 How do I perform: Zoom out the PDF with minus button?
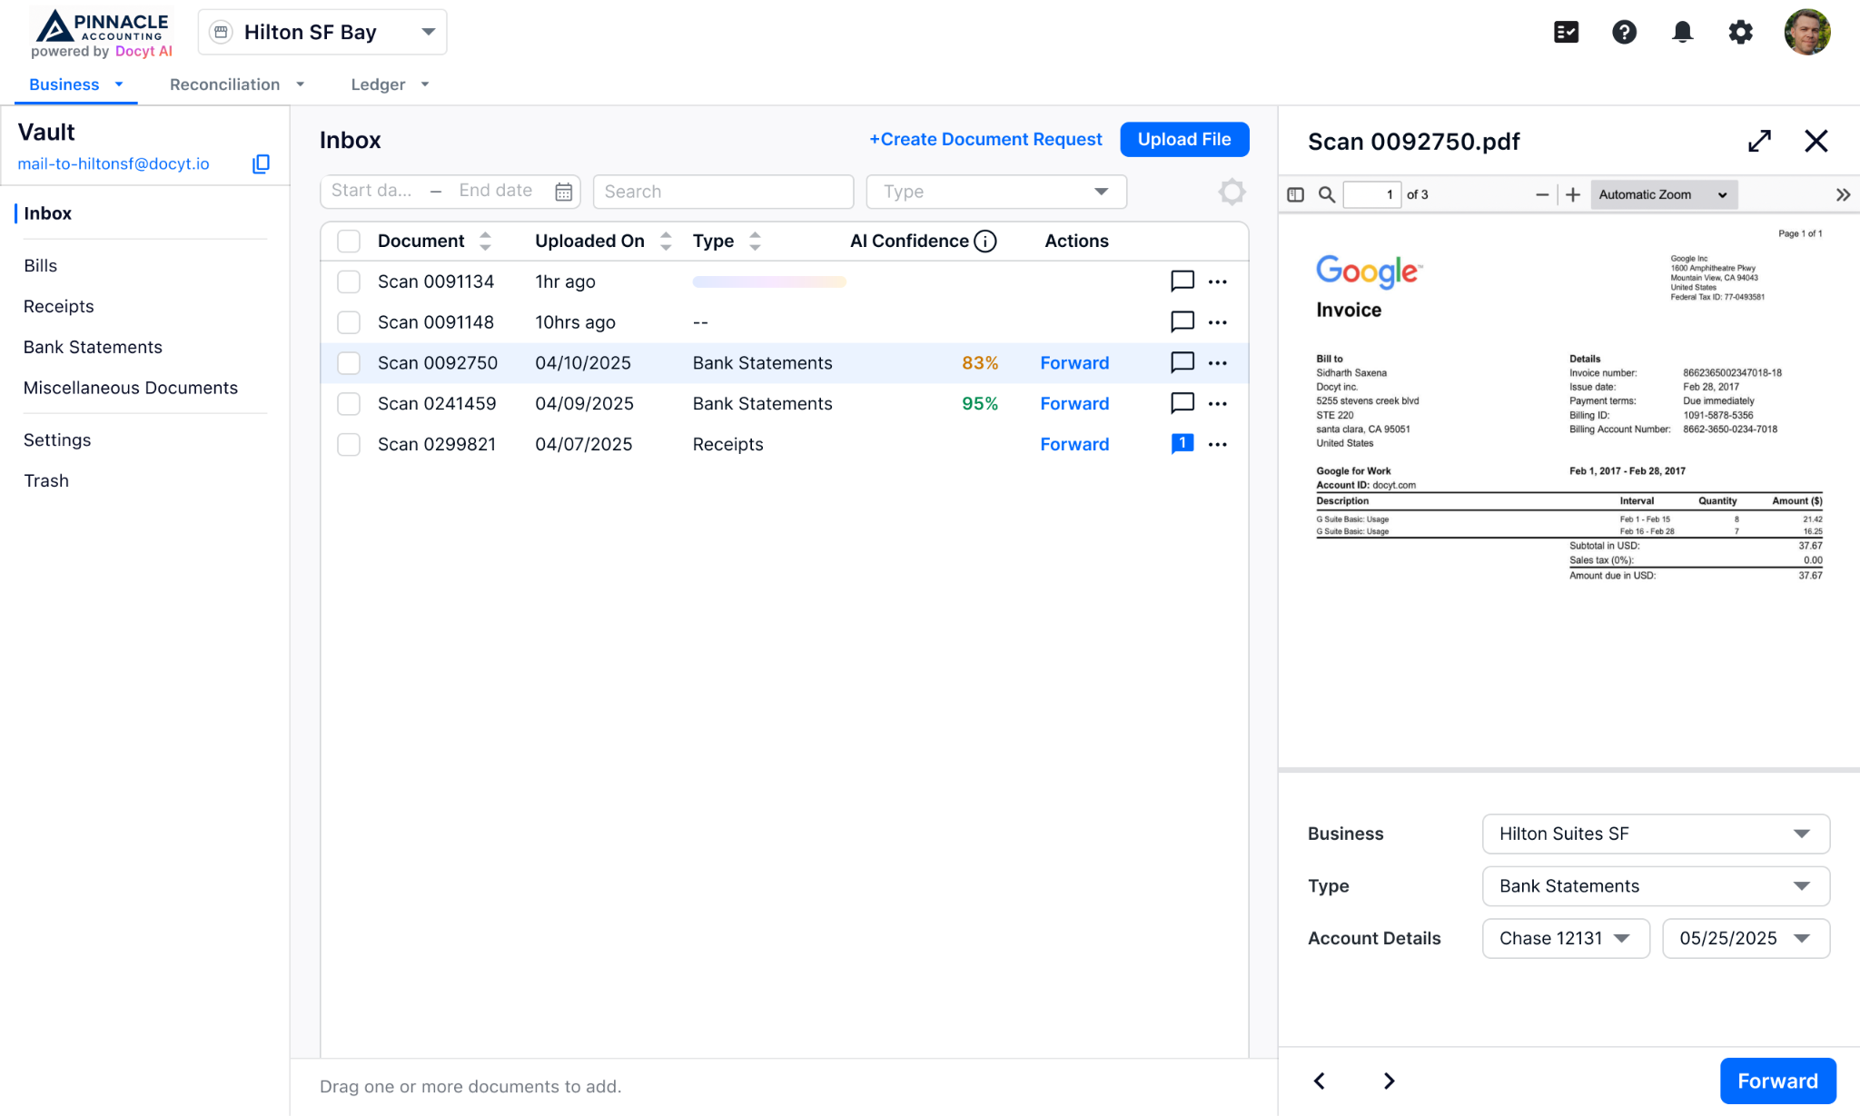point(1542,194)
